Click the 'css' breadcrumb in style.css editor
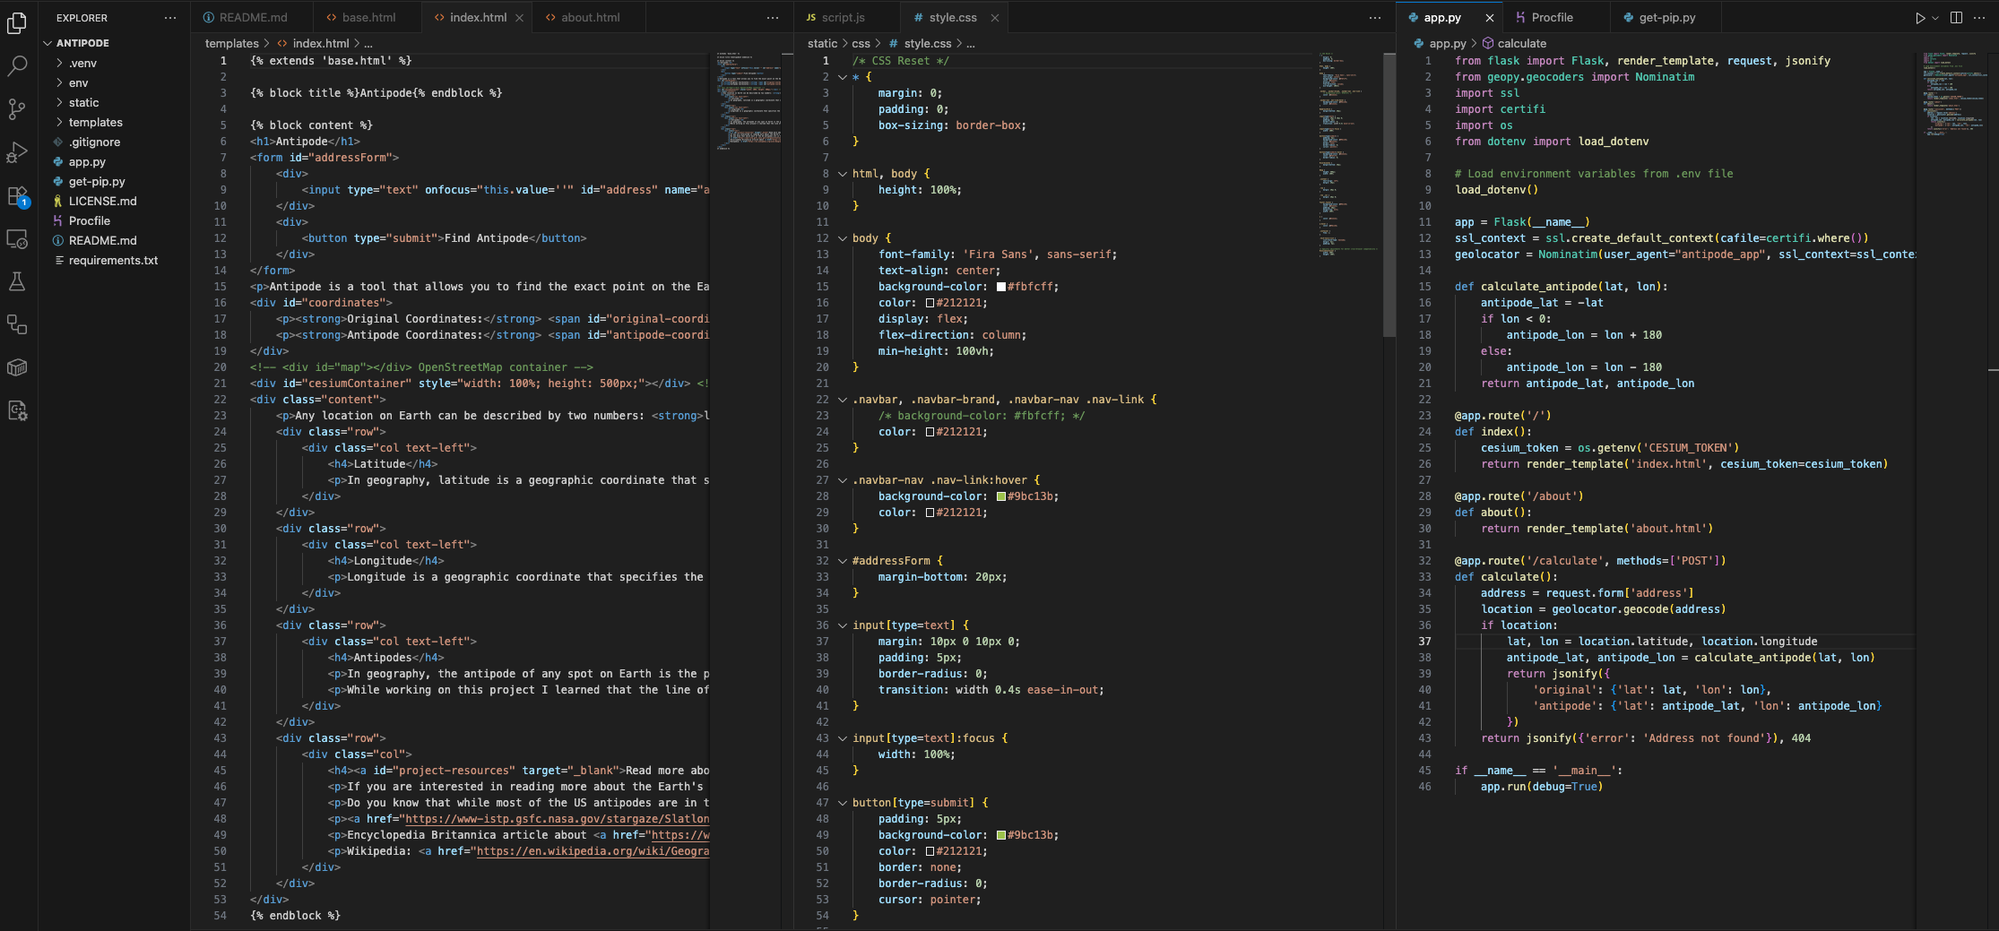The width and height of the screenshot is (1999, 931). 861,43
